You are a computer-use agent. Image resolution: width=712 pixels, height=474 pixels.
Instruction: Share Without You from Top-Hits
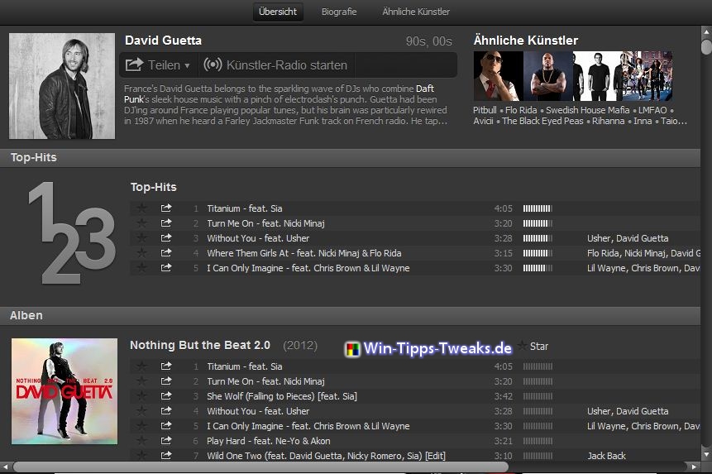[x=166, y=238]
